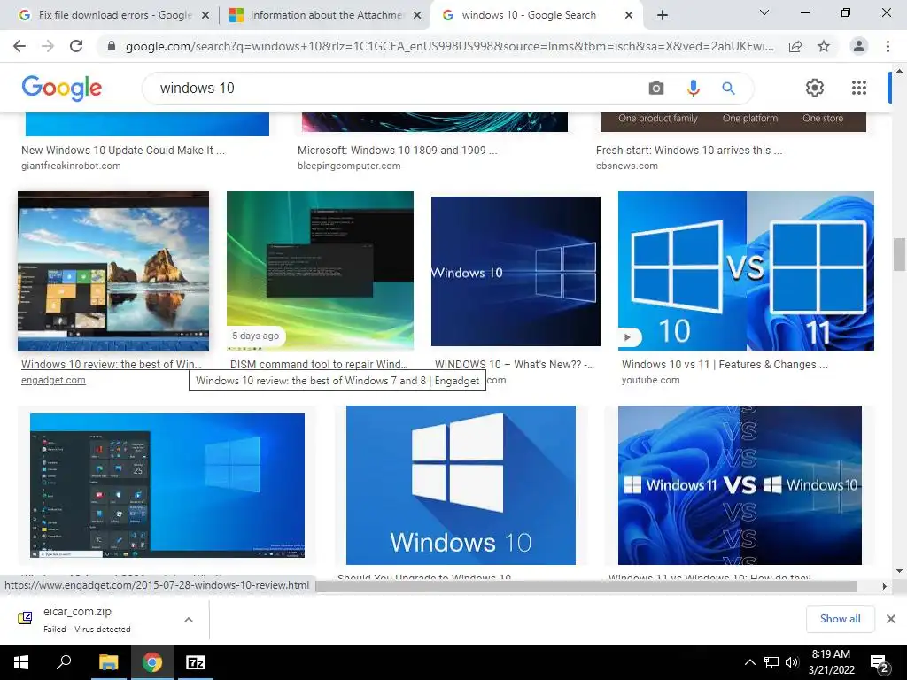The image size is (907, 680).
Task: Start voice search with the microphone icon
Action: (693, 88)
